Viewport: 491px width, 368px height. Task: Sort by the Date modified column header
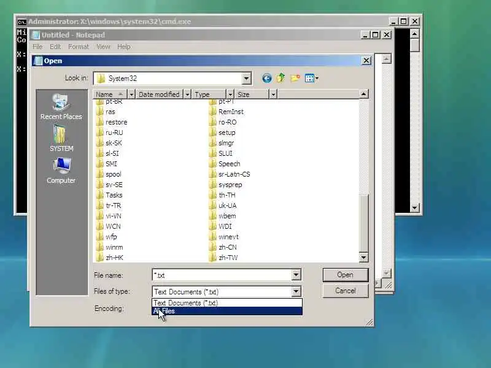click(160, 94)
